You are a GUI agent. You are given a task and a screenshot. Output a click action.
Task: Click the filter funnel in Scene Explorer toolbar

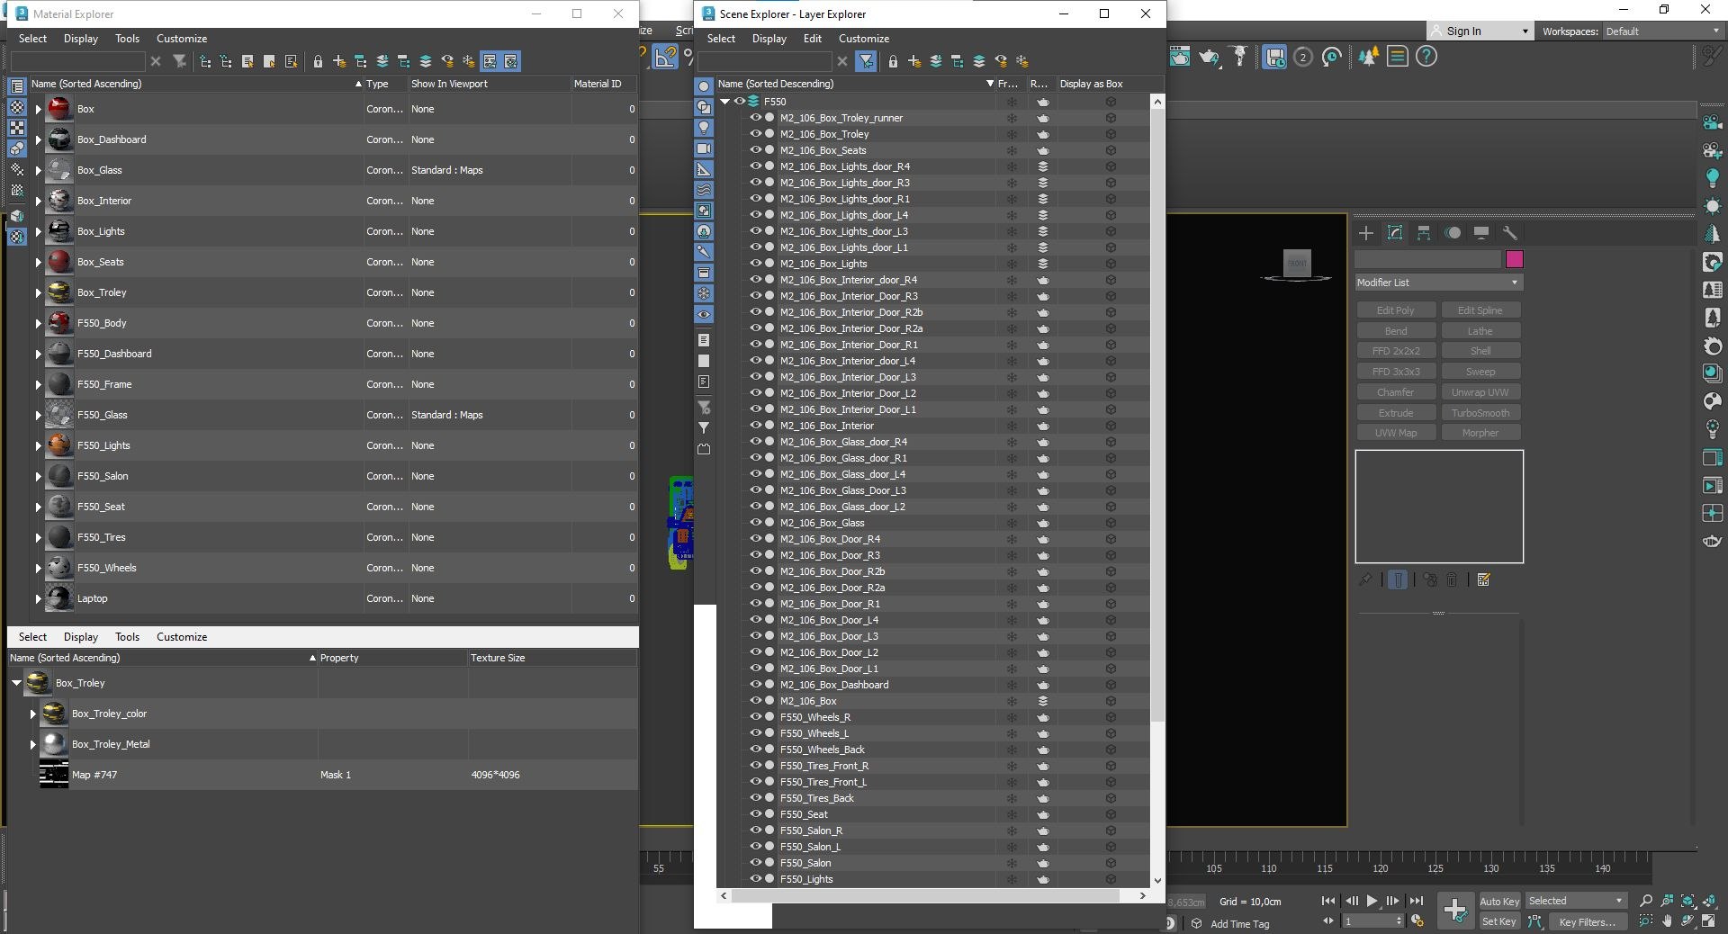(866, 61)
